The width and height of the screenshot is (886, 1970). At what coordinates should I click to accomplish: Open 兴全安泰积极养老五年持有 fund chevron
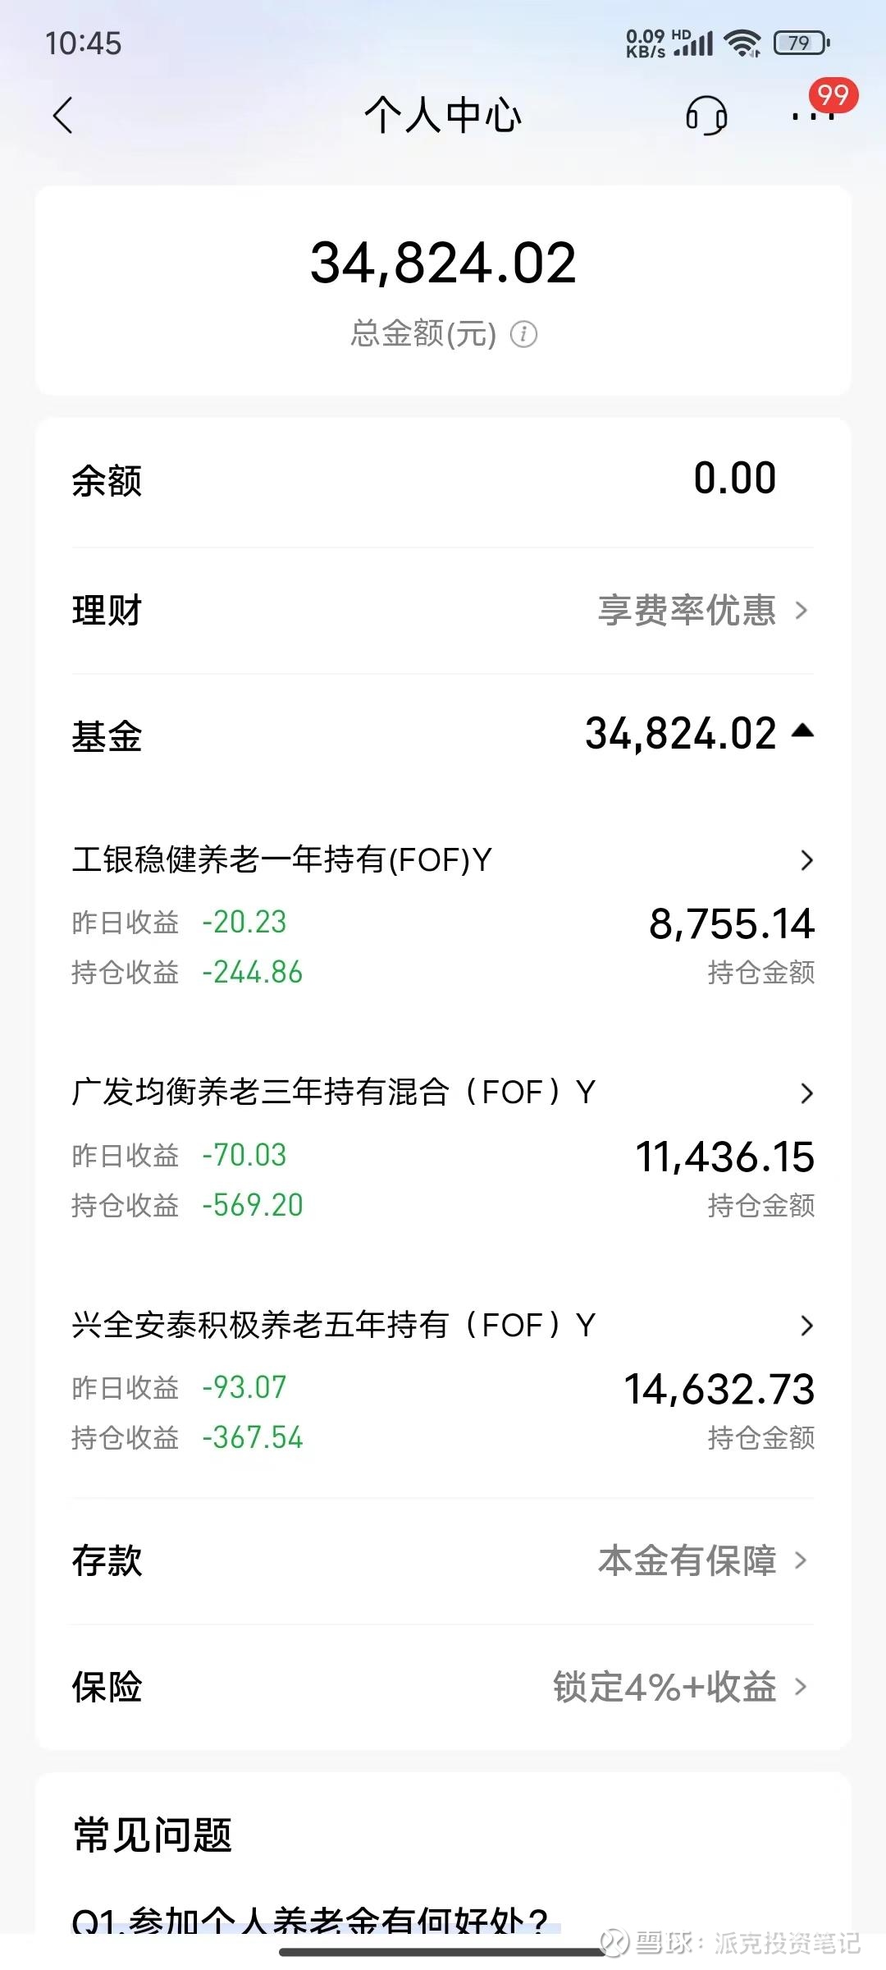(x=806, y=1326)
